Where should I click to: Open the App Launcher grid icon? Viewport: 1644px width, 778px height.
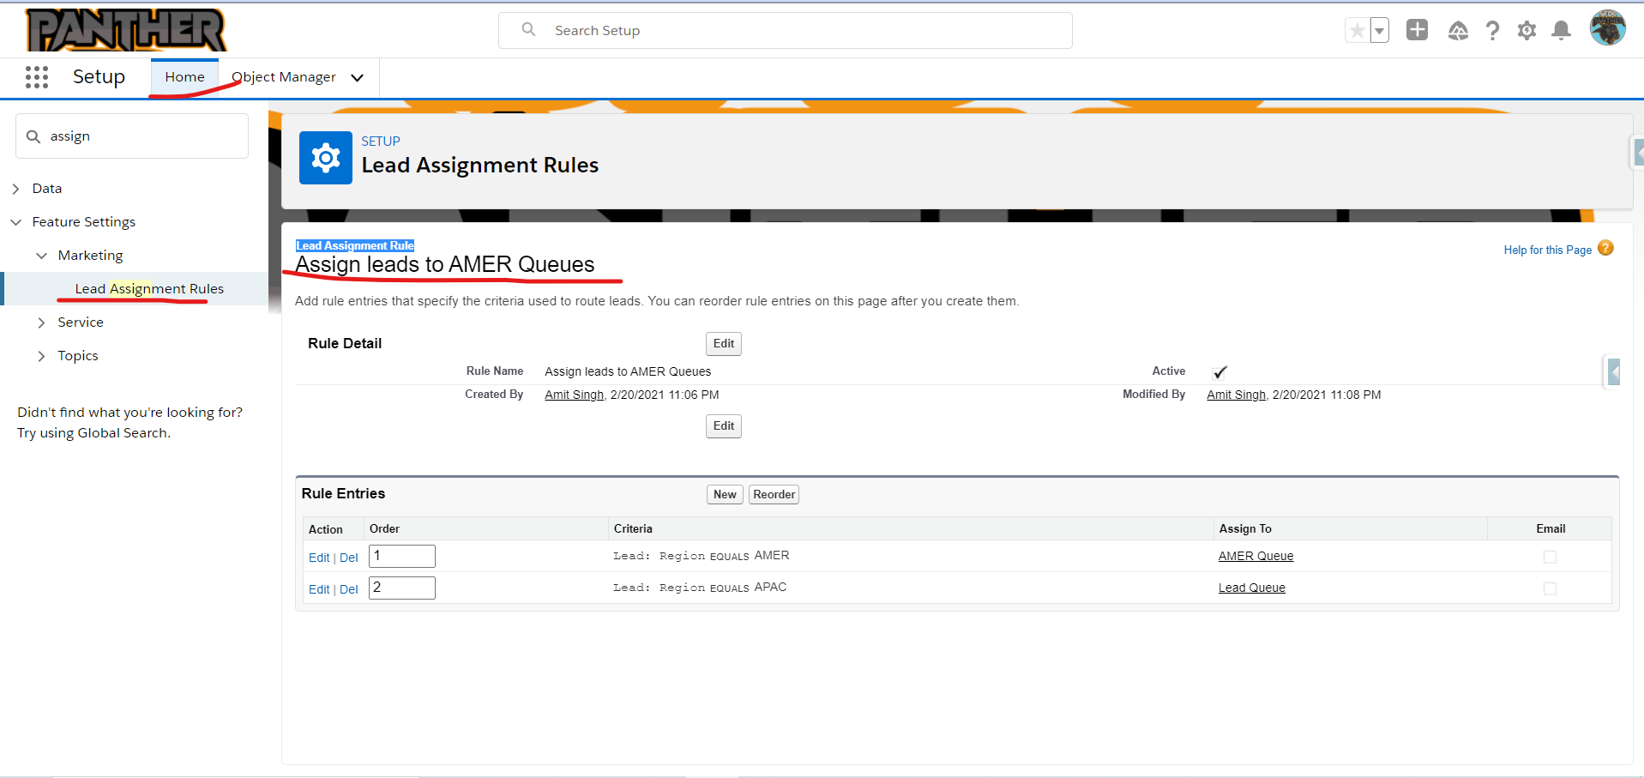pyautogui.click(x=36, y=76)
